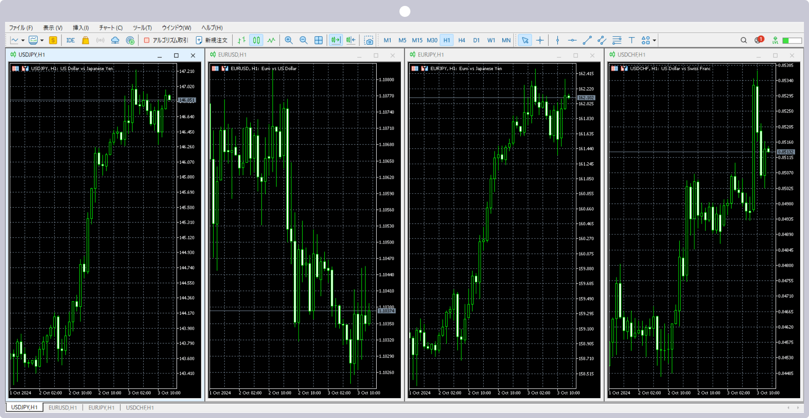Click the Market shopping bag icon
This screenshot has height=418, width=809.
tap(86, 40)
